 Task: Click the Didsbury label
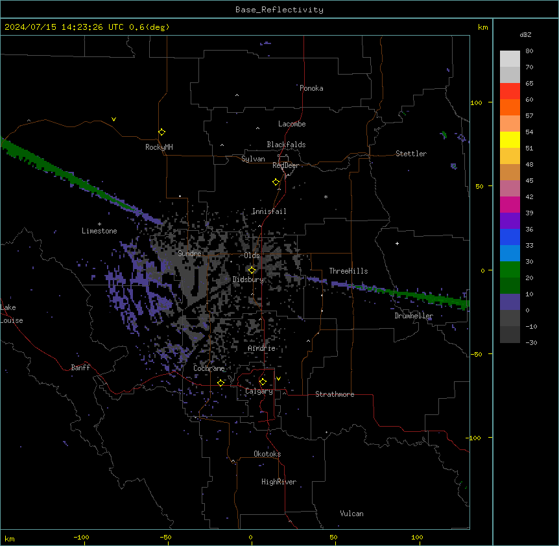point(248,279)
